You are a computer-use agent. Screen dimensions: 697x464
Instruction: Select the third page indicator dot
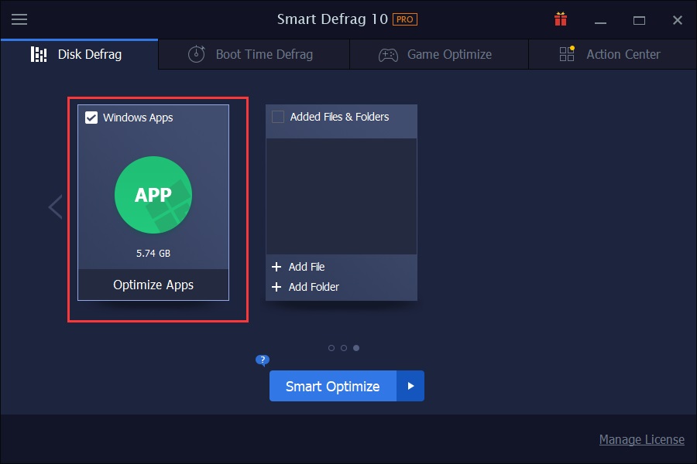tap(356, 348)
